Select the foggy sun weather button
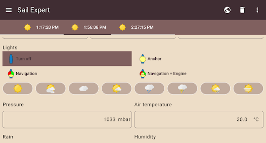 [x=248, y=88]
